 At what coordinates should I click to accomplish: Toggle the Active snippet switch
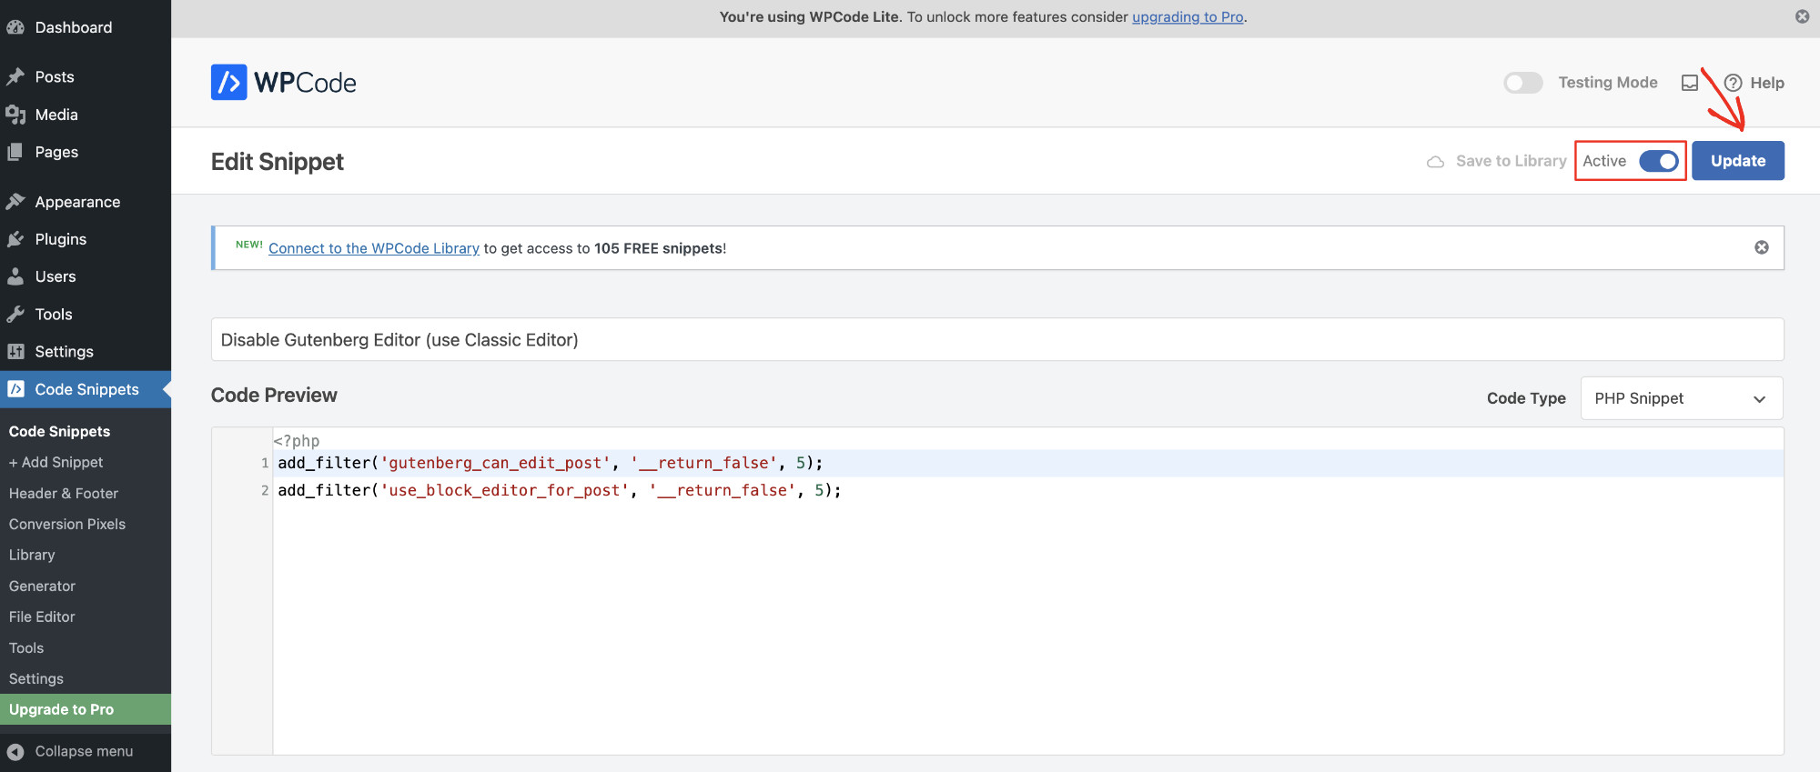[x=1659, y=161]
